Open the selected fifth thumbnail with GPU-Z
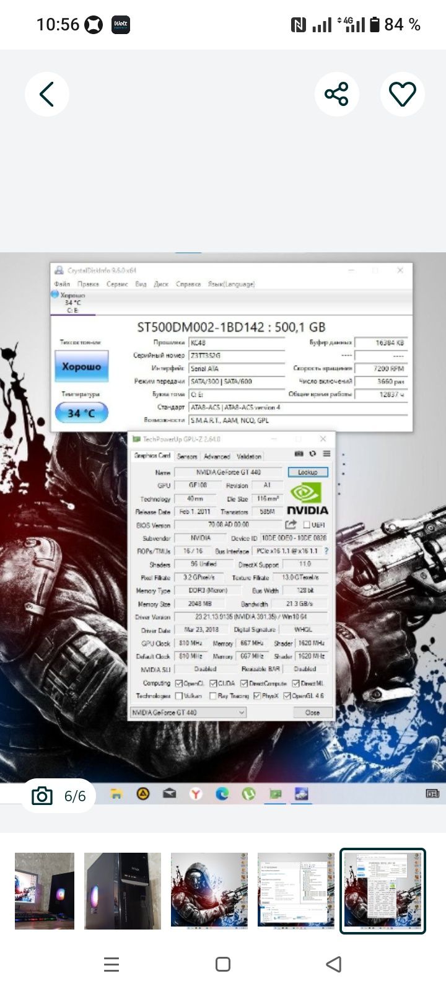The width and height of the screenshot is (446, 994). [383, 891]
